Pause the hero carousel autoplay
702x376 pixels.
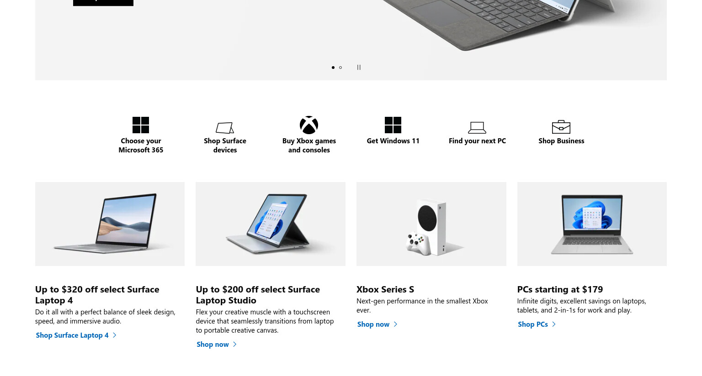pos(359,67)
